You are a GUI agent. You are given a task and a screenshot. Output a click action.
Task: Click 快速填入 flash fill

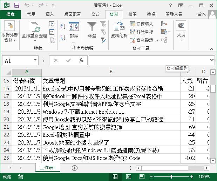pos(141,24)
